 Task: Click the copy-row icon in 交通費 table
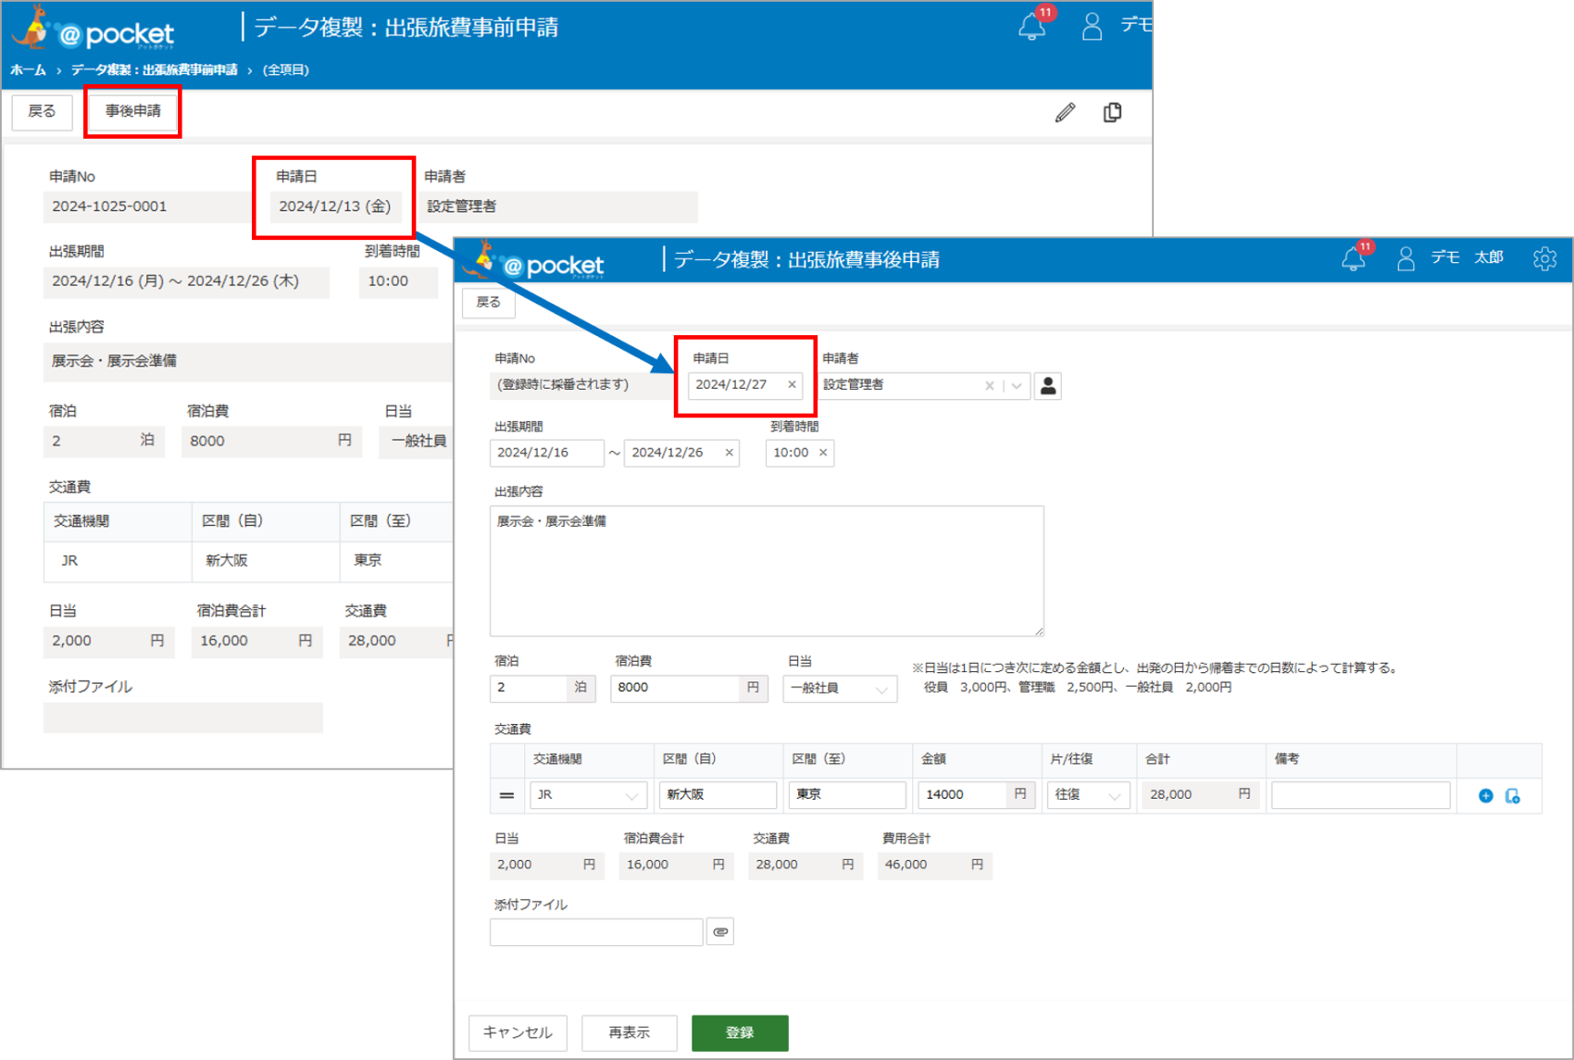click(1513, 796)
